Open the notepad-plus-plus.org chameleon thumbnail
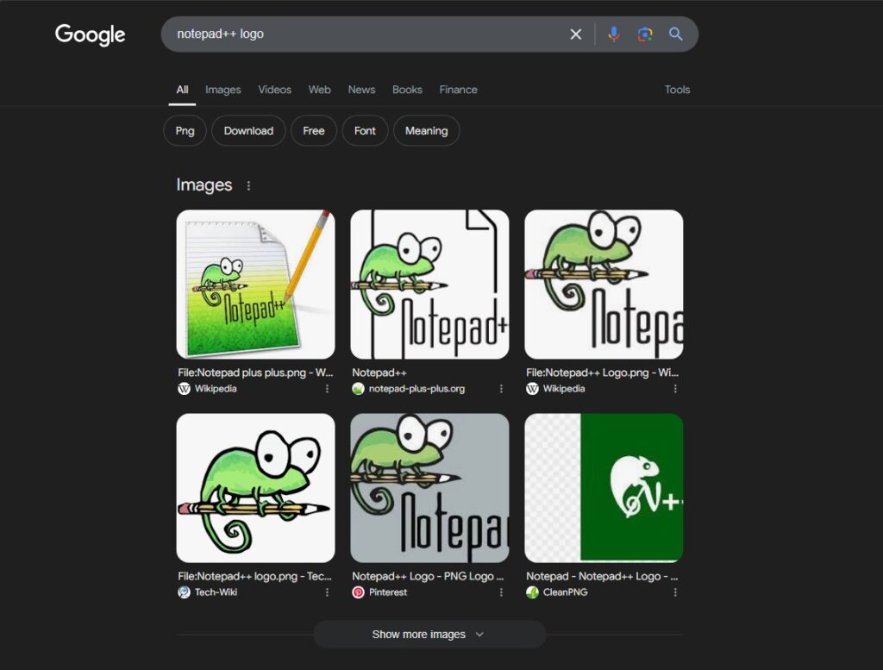The height and width of the screenshot is (670, 883). pos(429,285)
